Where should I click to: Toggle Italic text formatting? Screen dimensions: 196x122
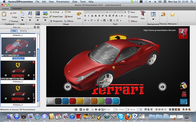(89, 16)
